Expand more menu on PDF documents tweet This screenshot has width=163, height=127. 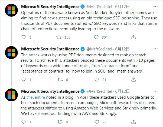pos(155,49)
